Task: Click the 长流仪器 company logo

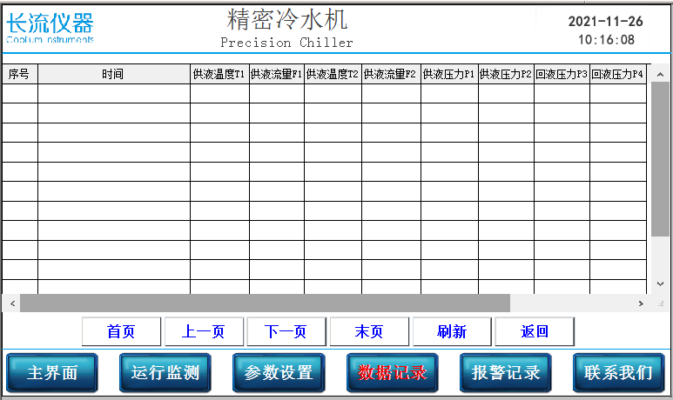Action: click(50, 28)
